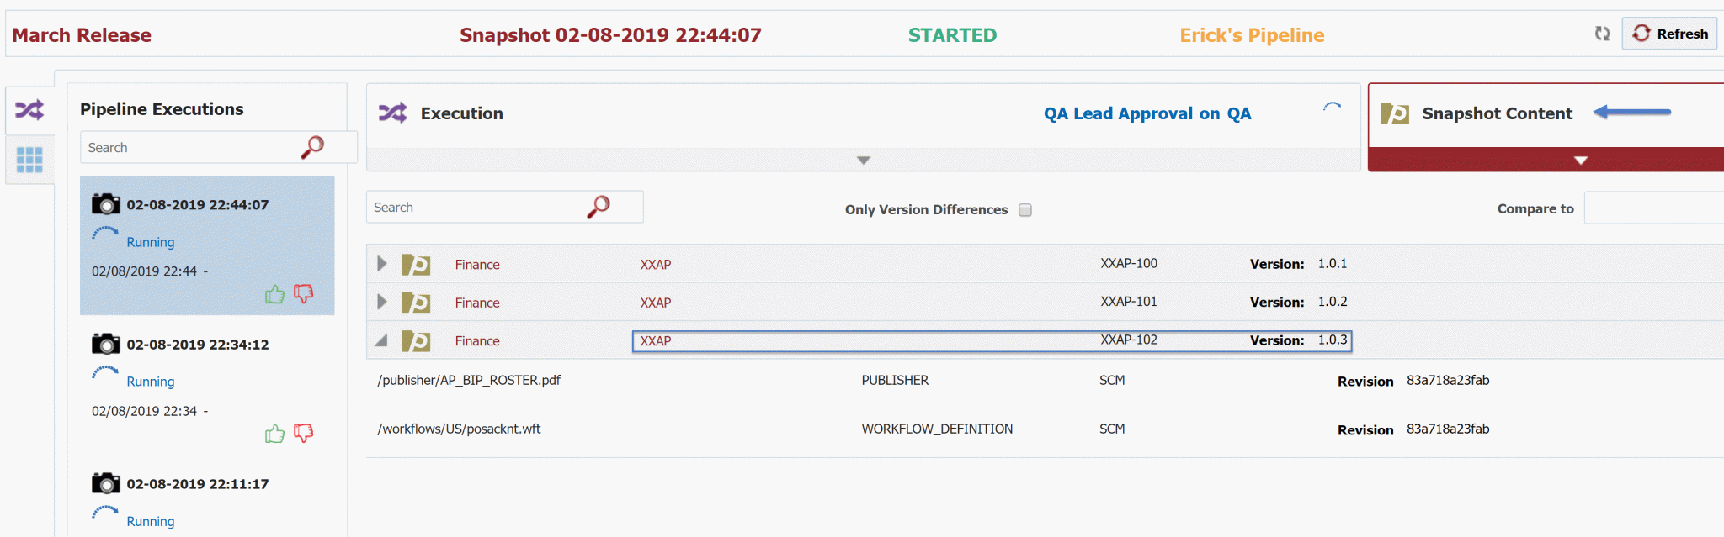Image resolution: width=1724 pixels, height=537 pixels.
Task: Click the Execution shuffle icon
Action: pos(393,113)
